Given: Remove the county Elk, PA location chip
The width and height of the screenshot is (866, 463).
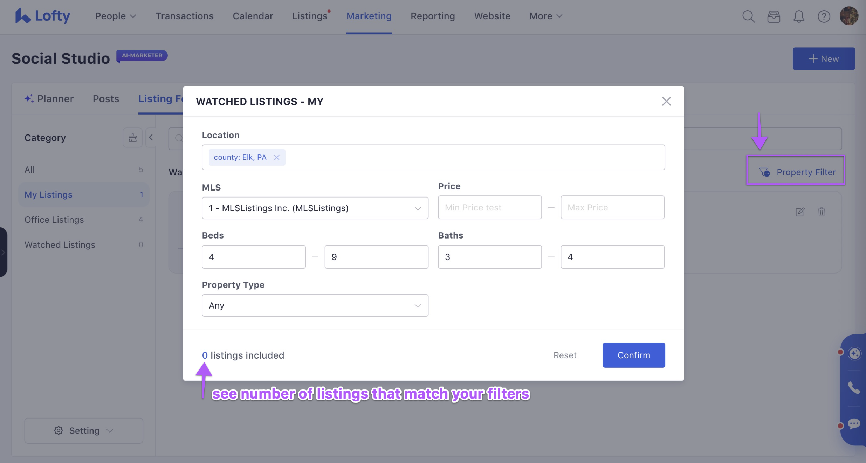Looking at the screenshot, I should click(276, 157).
